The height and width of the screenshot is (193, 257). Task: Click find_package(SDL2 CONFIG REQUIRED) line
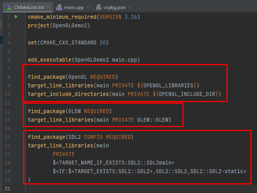point(80,137)
